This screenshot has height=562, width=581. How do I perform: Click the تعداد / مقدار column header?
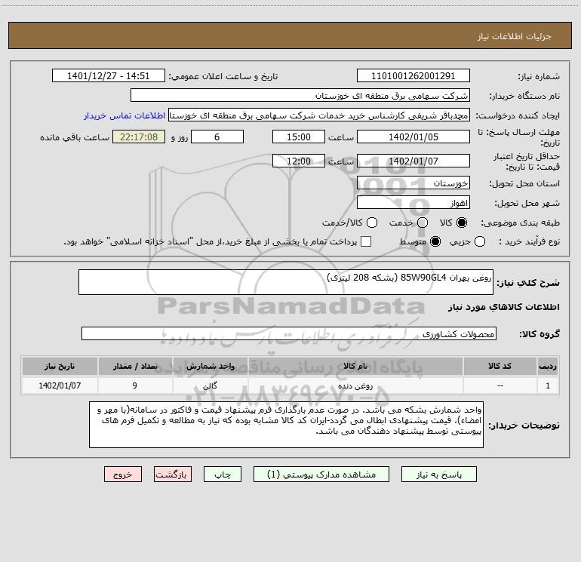click(x=135, y=366)
